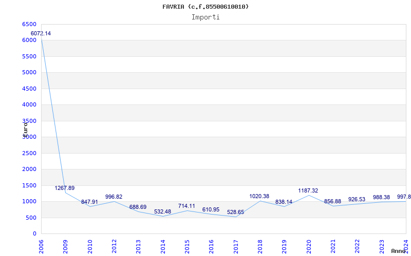Select the 6072.14 data label

coord(41,33)
